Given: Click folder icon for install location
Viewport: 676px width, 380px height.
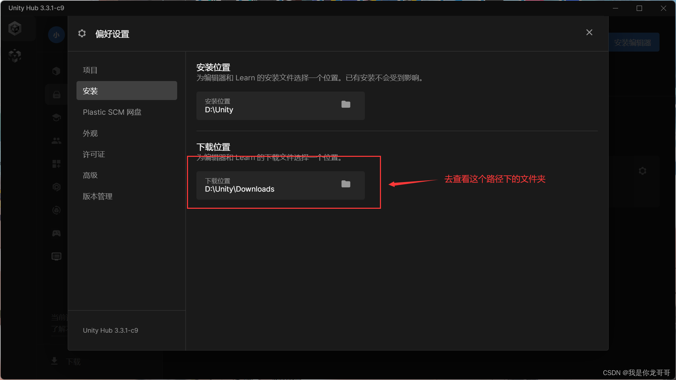Looking at the screenshot, I should click(346, 104).
